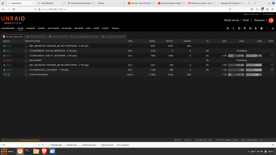Switch to the Boot Device tab
Screen dimensions: 276x155
click(58, 37)
